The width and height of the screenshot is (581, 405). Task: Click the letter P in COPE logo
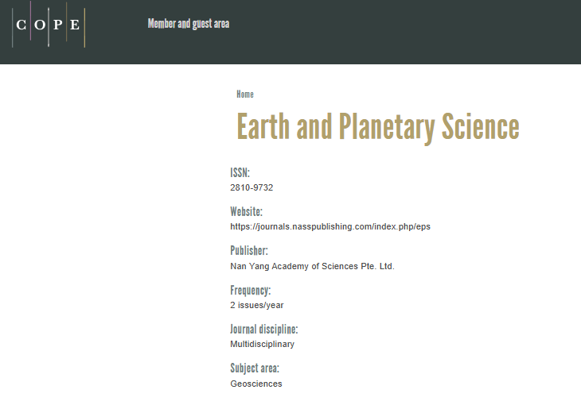tap(58, 25)
